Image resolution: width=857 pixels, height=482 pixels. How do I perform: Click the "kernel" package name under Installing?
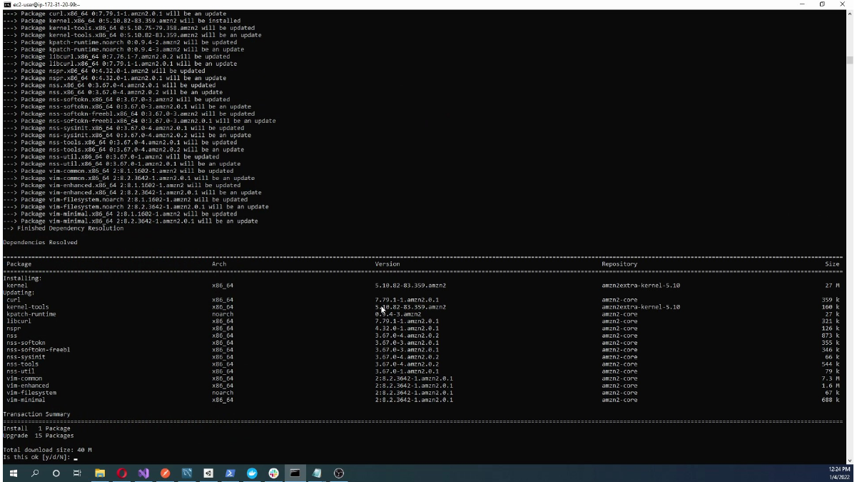coord(17,285)
